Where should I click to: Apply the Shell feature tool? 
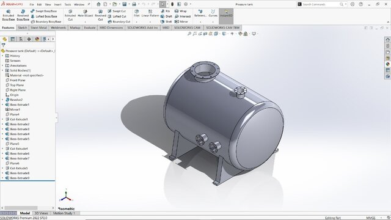[x=166, y=22]
